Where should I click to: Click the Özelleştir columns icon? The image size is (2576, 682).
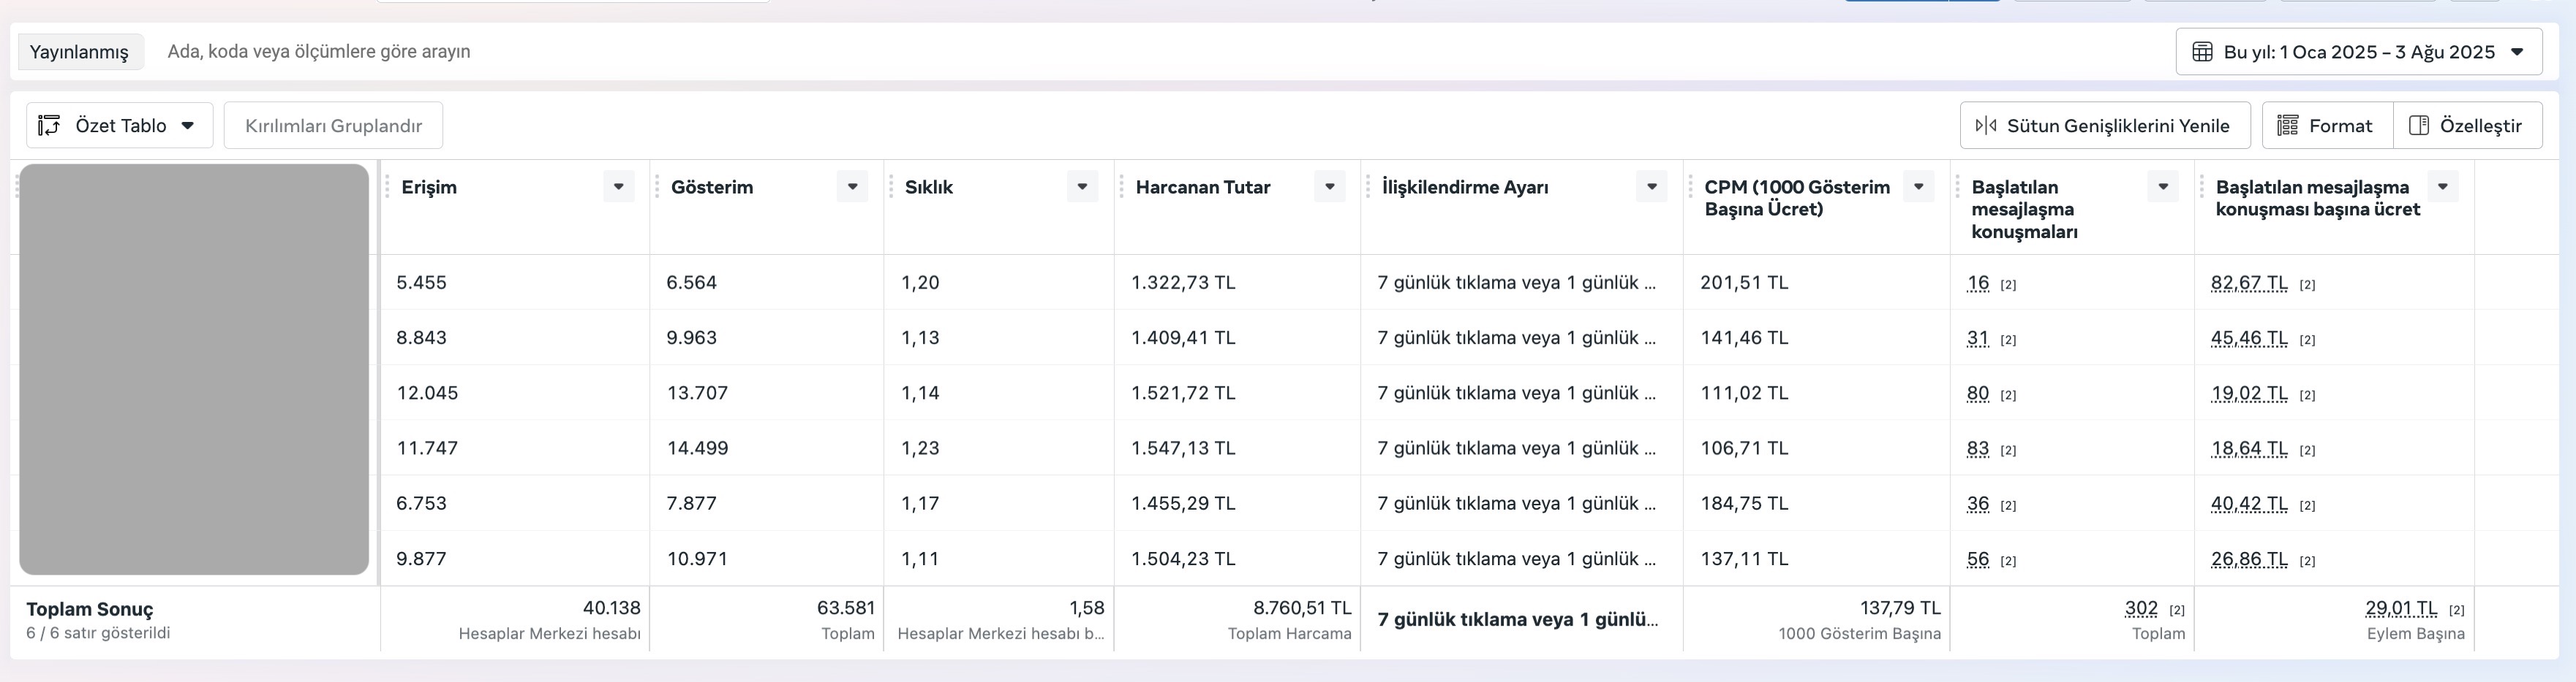click(x=2419, y=126)
